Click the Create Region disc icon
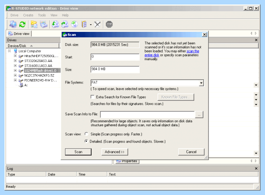This screenshot has height=195, width=265. tap(75, 24)
